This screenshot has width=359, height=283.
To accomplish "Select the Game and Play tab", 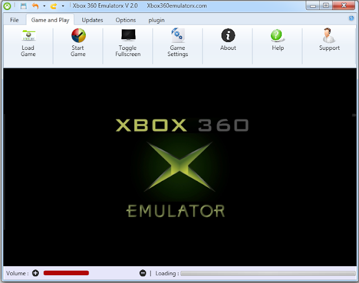I will (50, 20).
